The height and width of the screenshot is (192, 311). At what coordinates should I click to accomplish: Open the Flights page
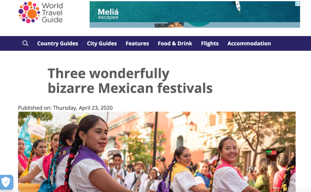(x=210, y=43)
